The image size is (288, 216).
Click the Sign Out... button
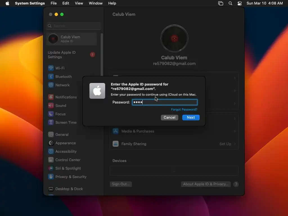tap(121, 184)
